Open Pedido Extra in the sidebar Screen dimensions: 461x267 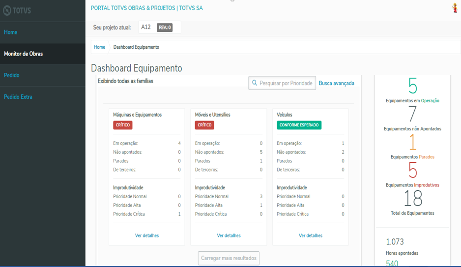(18, 97)
